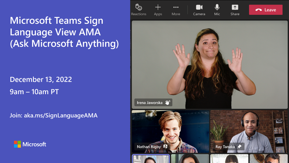The height and width of the screenshot is (163, 289).
Task: Open the Reactions menu in Teams toolbar
Action: click(139, 10)
